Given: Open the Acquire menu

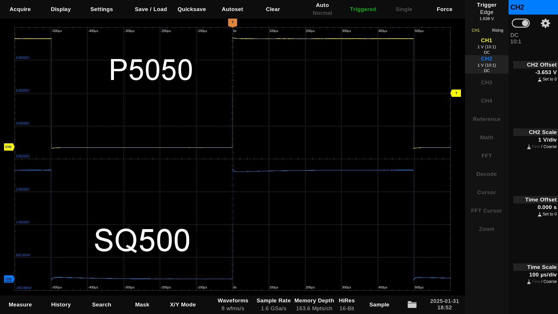Looking at the screenshot, I should tap(20, 9).
